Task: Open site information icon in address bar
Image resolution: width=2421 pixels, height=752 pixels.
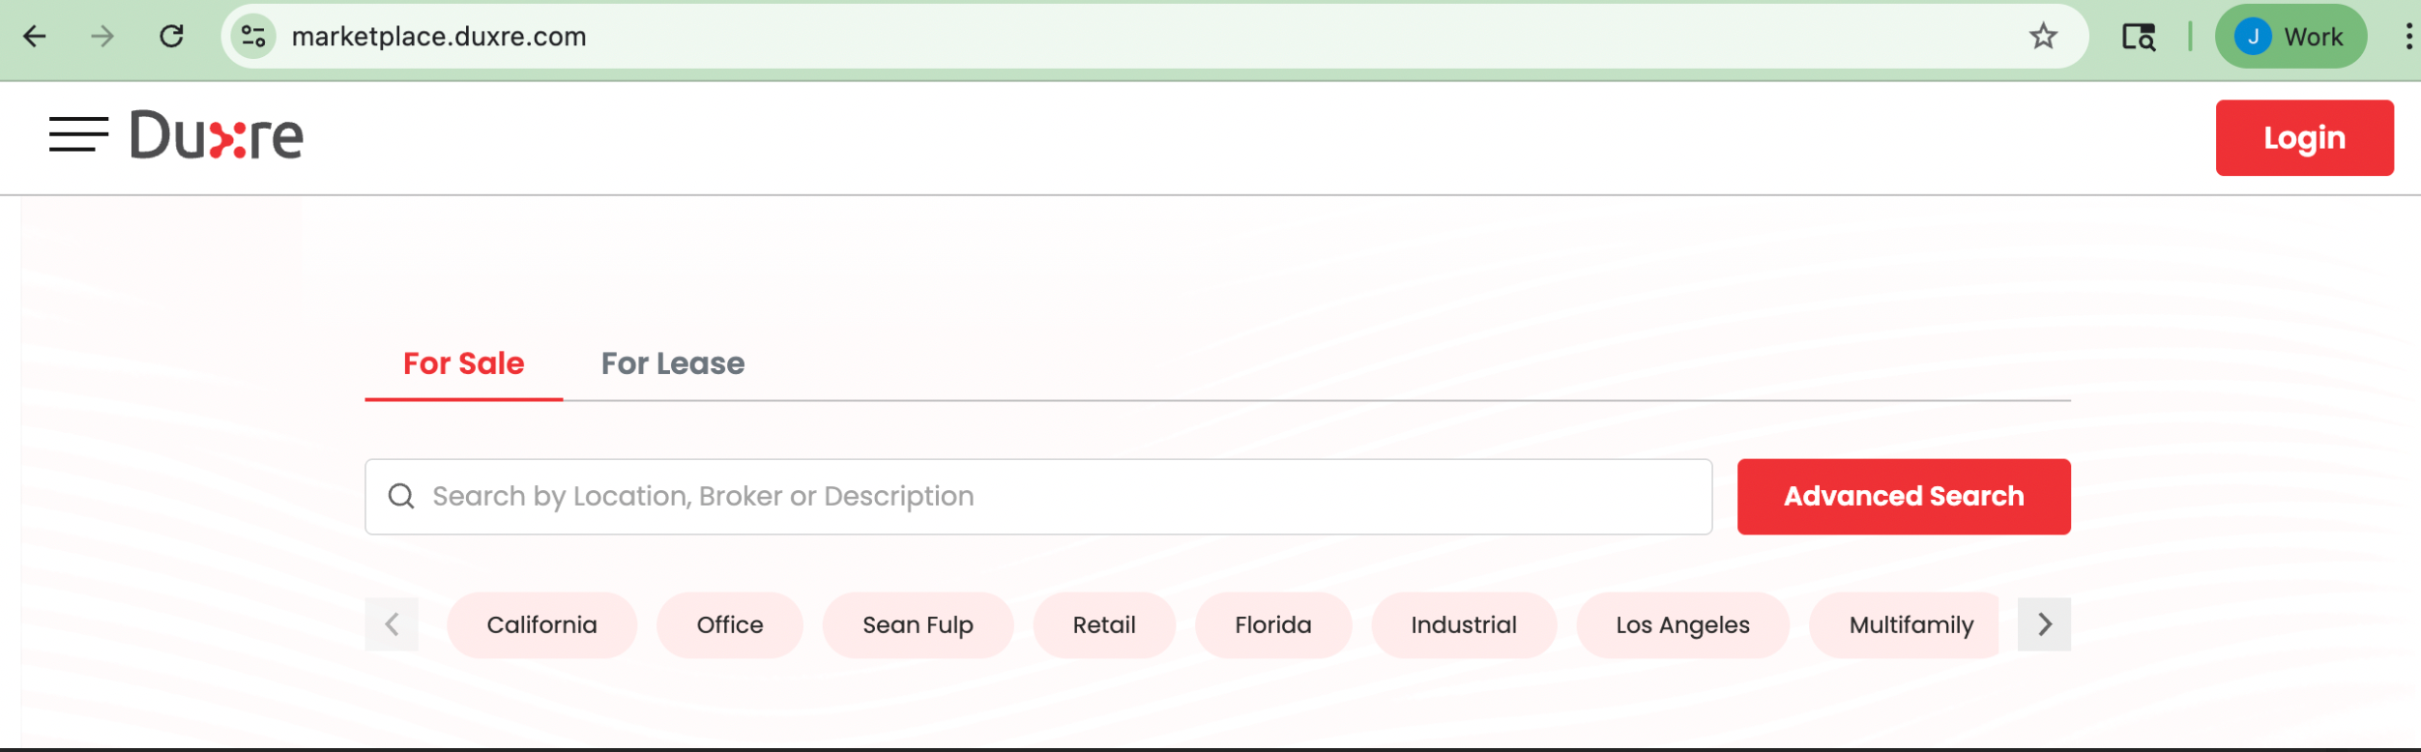Action: click(254, 37)
